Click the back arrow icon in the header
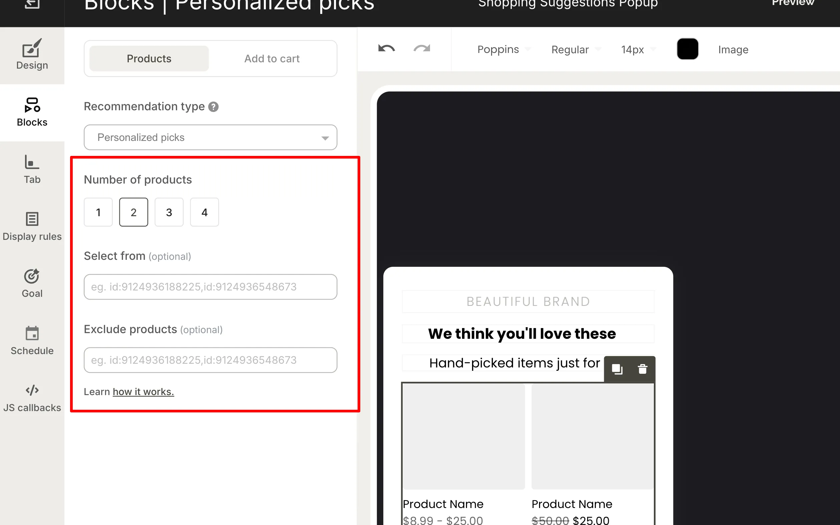The width and height of the screenshot is (840, 525). pyautogui.click(x=32, y=4)
